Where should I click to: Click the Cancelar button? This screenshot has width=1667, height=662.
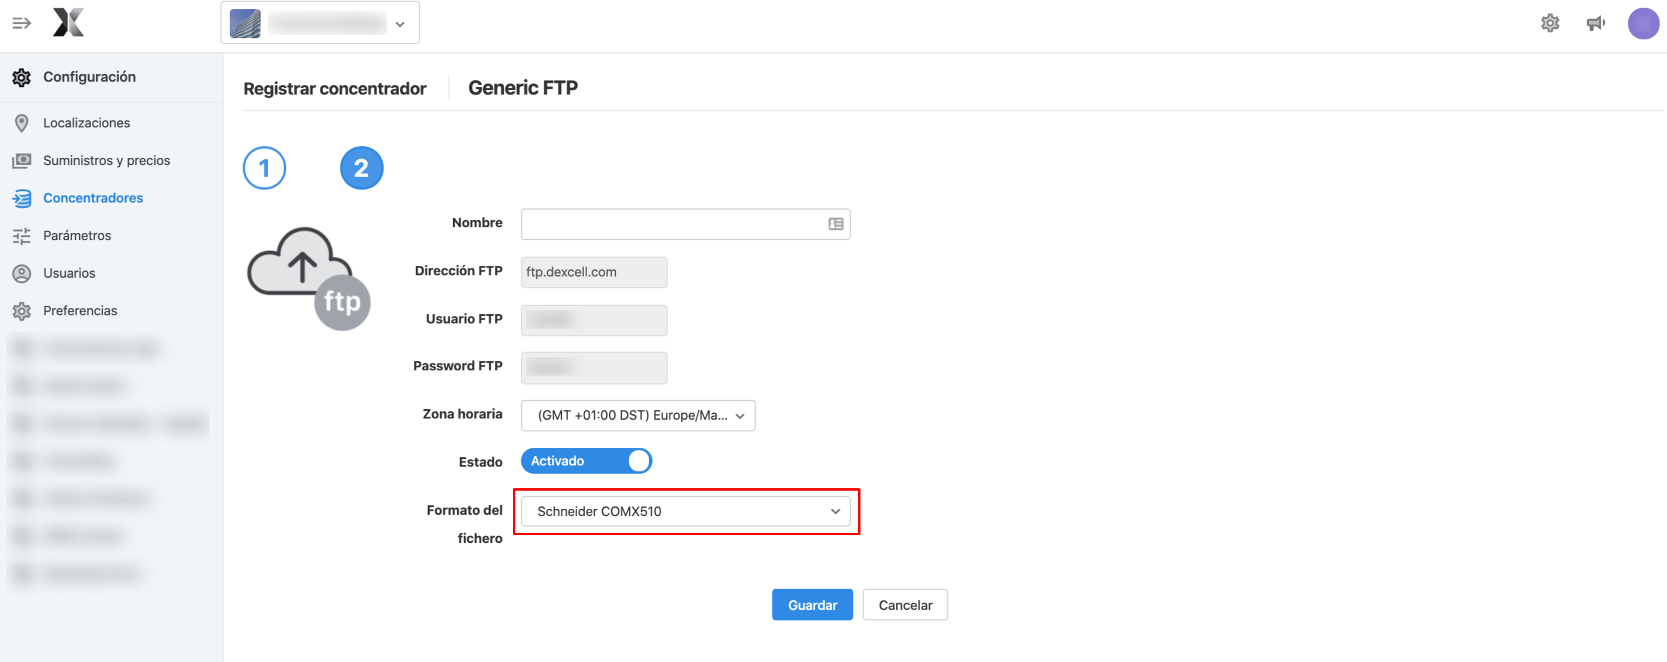tap(905, 604)
